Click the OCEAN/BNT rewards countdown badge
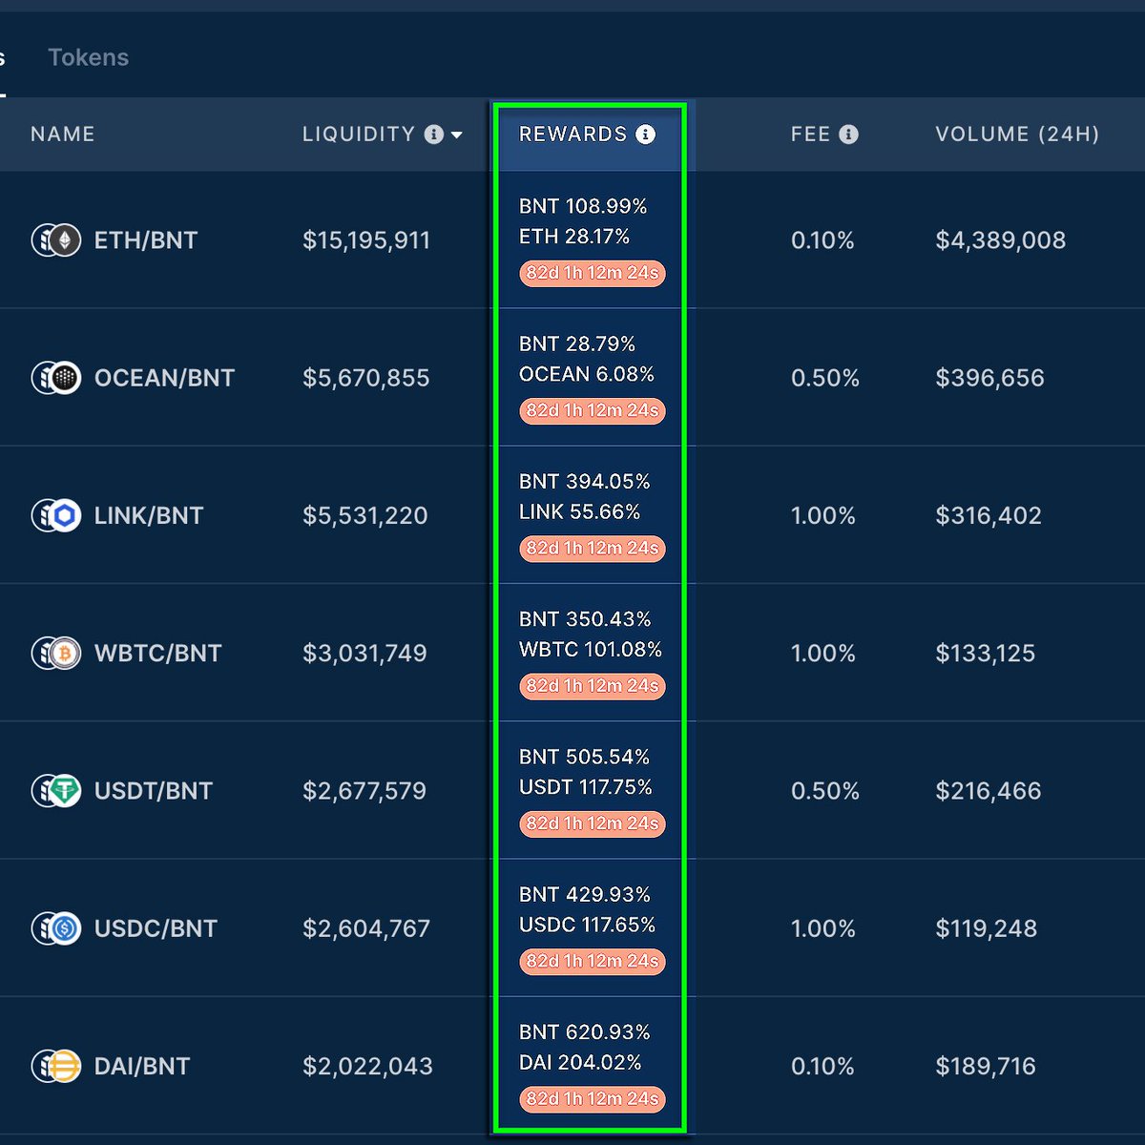This screenshot has width=1145, height=1145. pyautogui.click(x=593, y=410)
